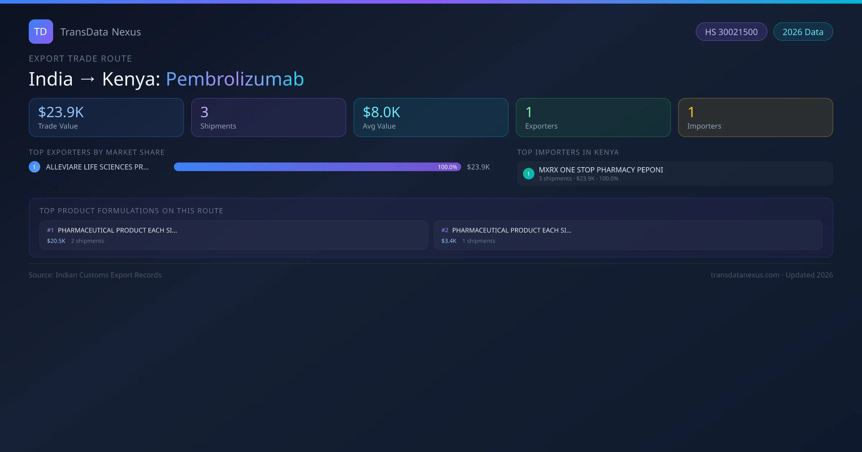Click the Avg Value stat card showing $8.0K
This screenshot has width=862, height=452.
tap(431, 117)
